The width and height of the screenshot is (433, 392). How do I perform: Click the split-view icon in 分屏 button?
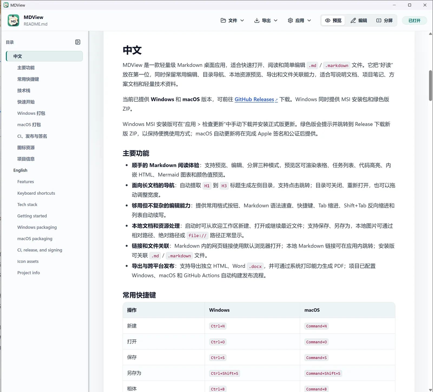pyautogui.click(x=379, y=21)
